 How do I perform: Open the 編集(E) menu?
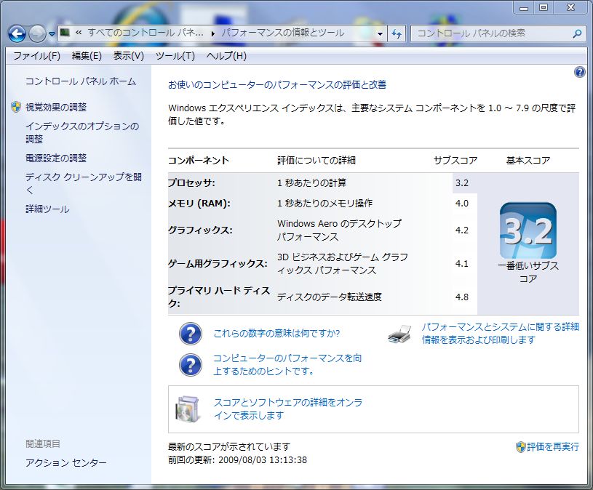(x=87, y=56)
